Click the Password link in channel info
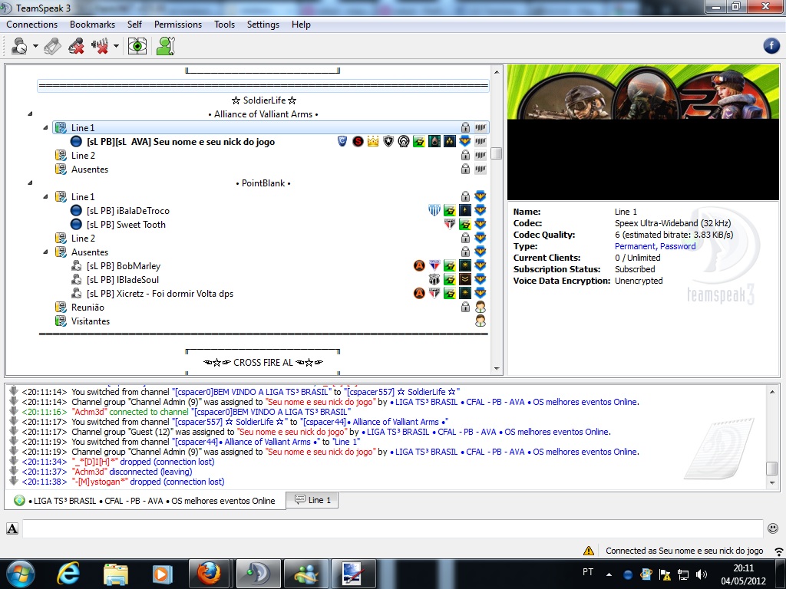 678,246
